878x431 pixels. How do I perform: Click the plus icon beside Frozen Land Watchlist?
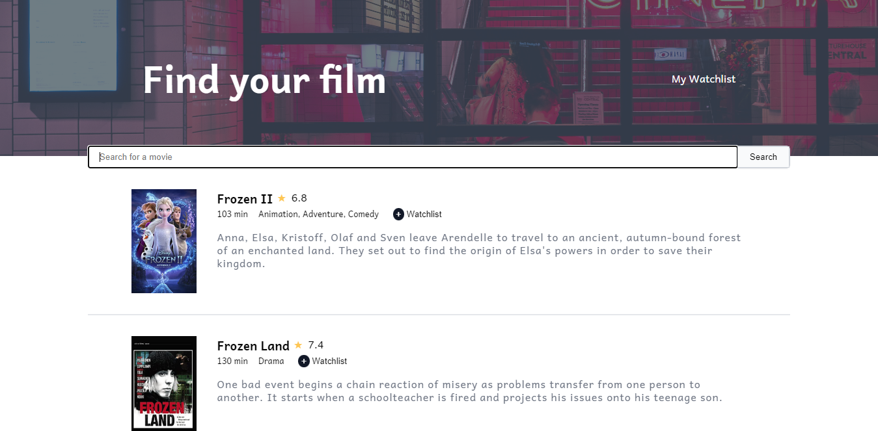[x=303, y=361]
